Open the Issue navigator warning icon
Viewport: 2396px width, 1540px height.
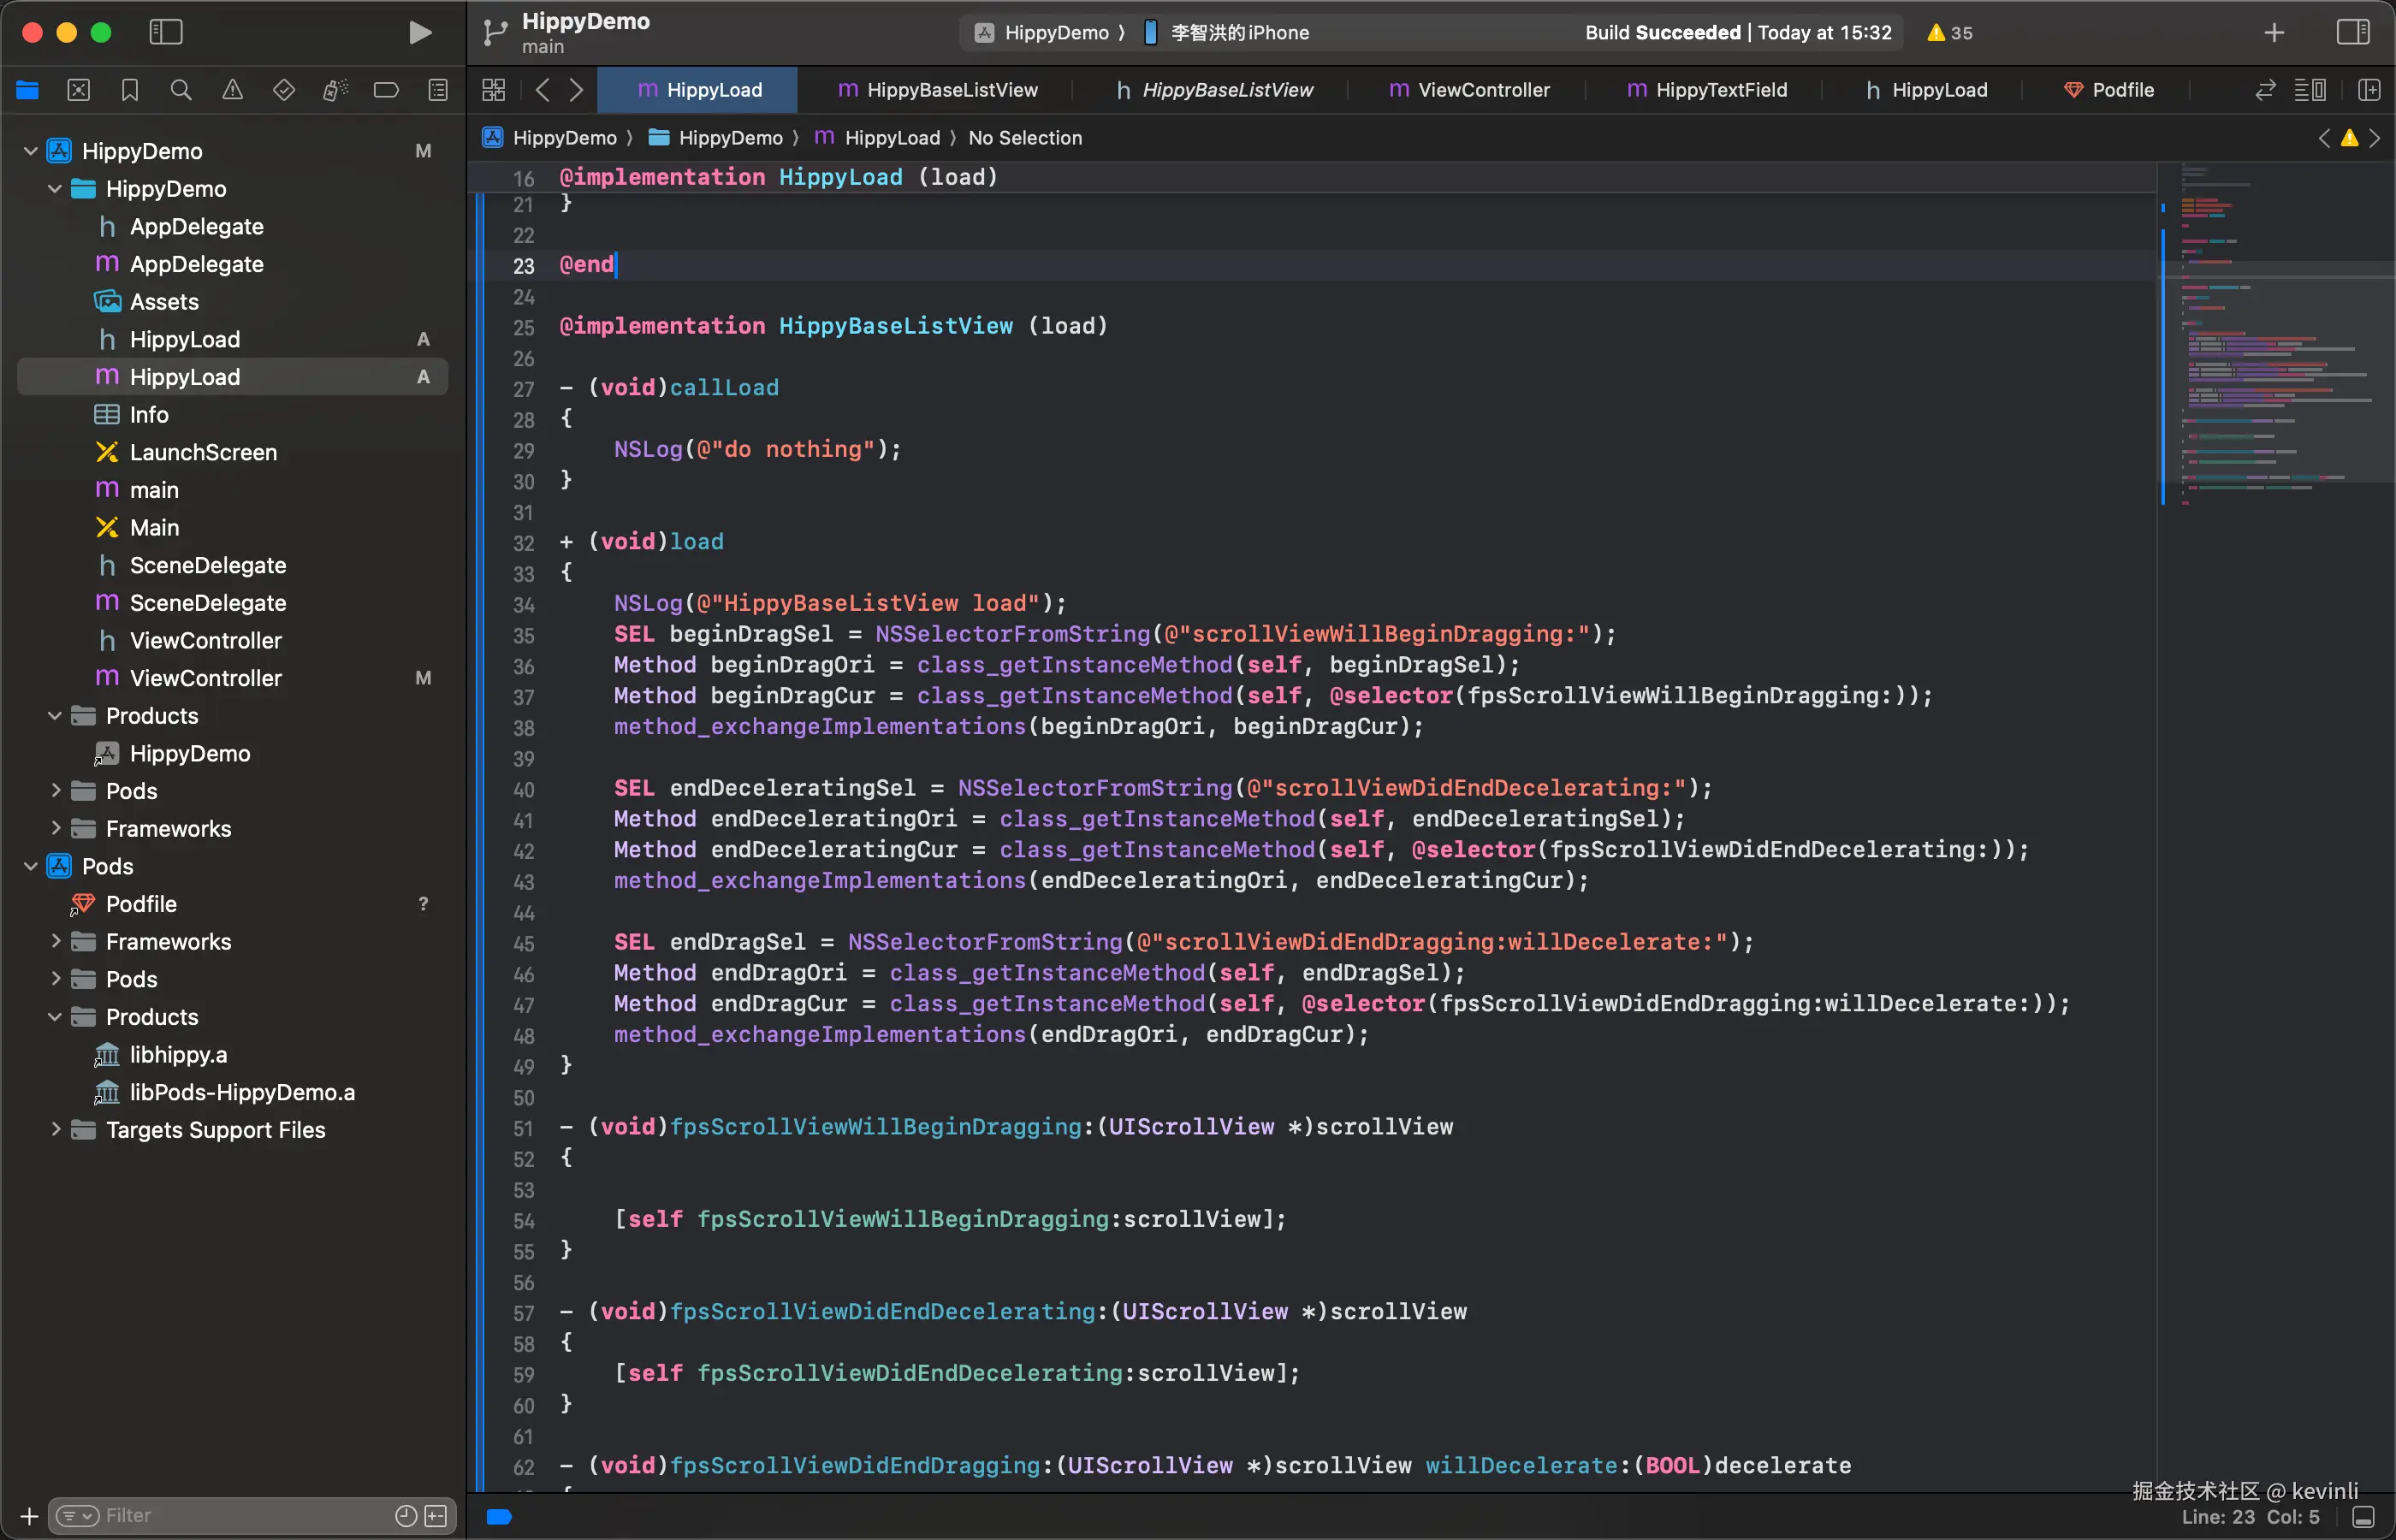point(232,90)
